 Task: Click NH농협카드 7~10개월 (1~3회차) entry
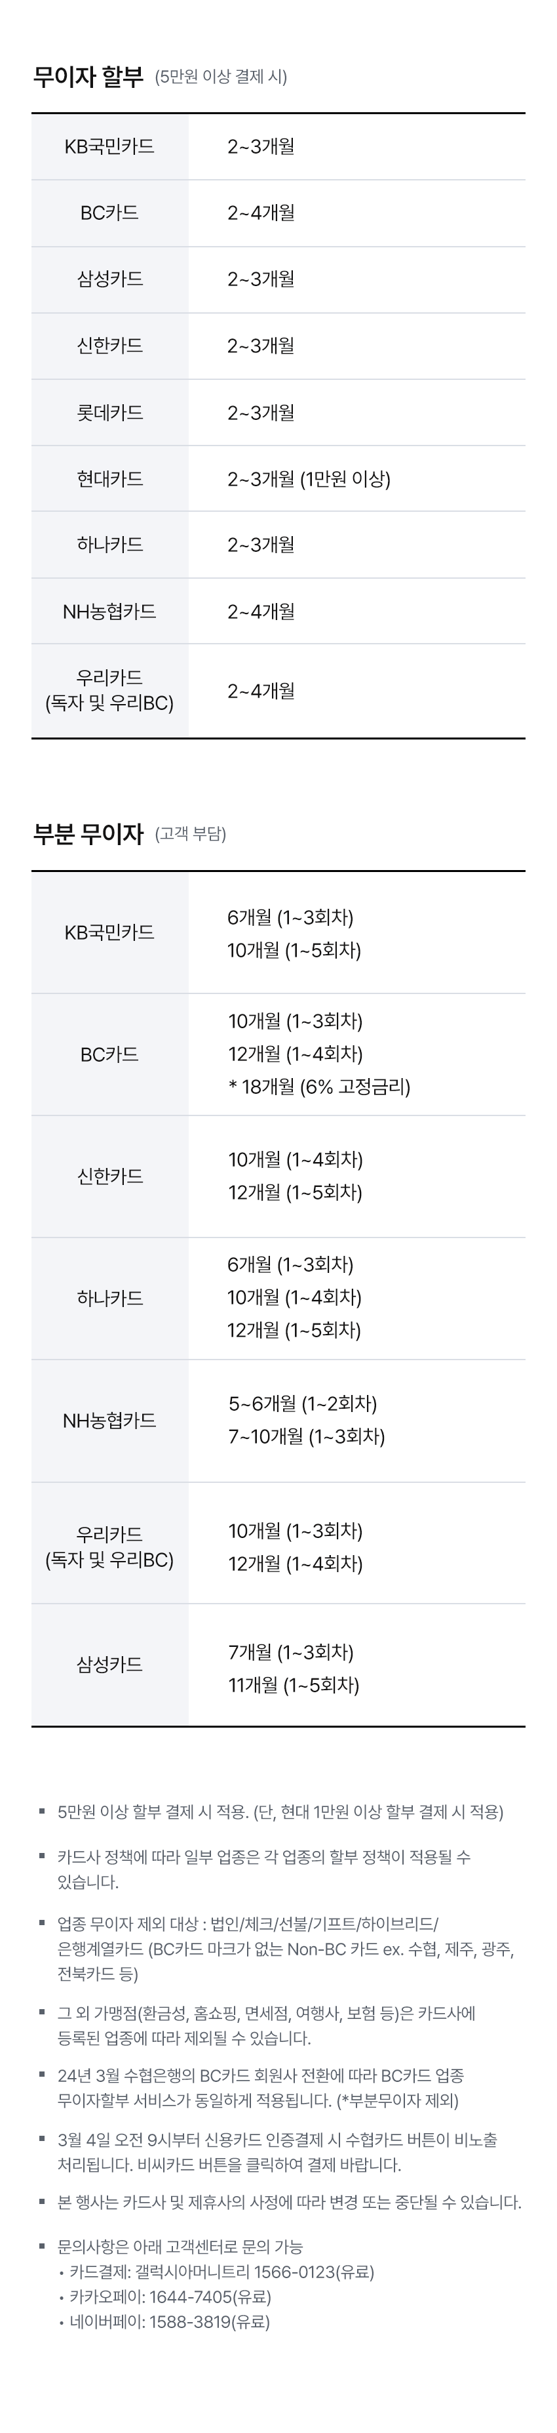(306, 1436)
